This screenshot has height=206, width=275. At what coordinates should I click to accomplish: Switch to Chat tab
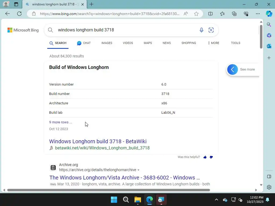click(84, 43)
